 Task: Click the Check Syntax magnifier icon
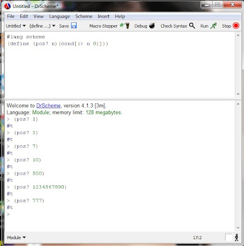[192, 26]
